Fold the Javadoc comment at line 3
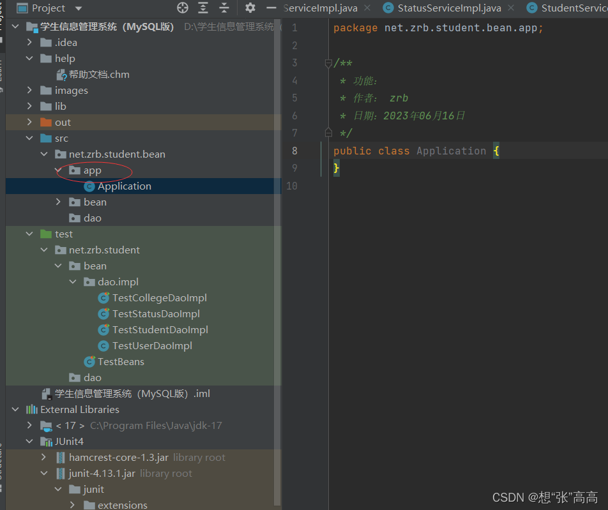 (328, 63)
